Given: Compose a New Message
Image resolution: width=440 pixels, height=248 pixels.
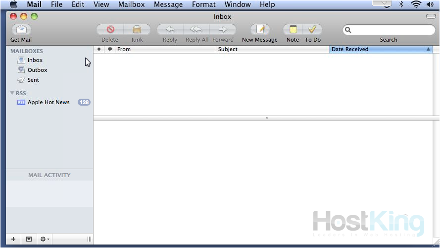Looking at the screenshot, I should pos(260,30).
